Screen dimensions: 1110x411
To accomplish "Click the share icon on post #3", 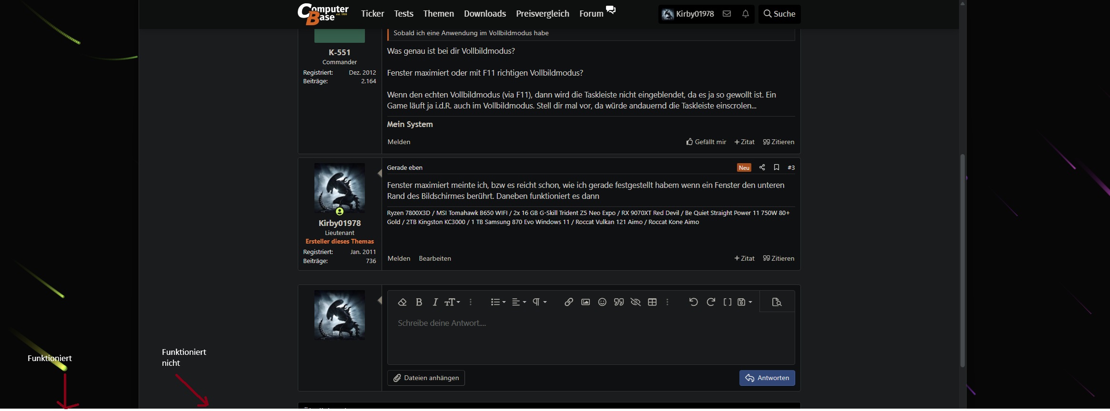I will click(x=762, y=167).
